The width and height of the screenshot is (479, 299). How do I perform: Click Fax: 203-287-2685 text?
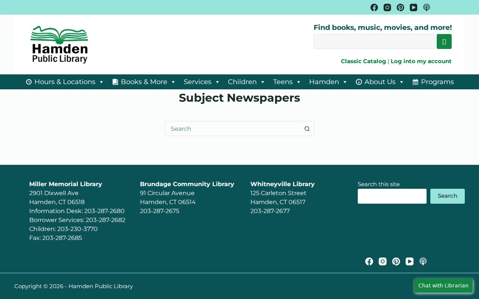(x=55, y=238)
